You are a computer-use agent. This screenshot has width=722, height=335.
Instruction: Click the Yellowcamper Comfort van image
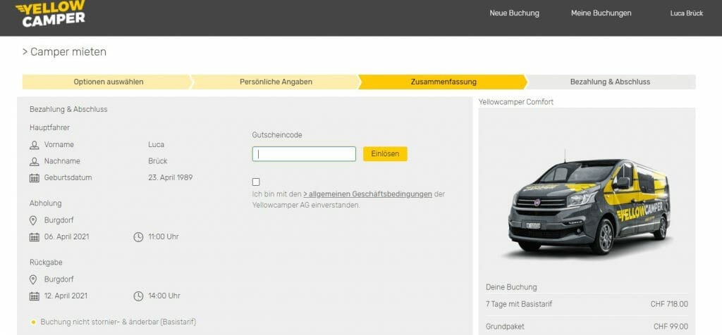click(x=589, y=206)
